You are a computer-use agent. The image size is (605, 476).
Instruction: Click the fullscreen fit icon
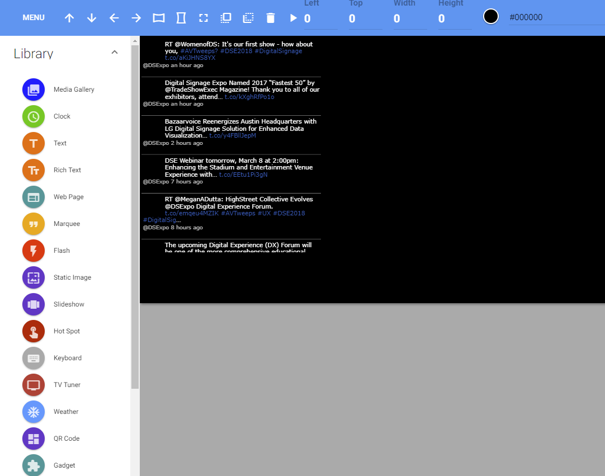tap(204, 18)
